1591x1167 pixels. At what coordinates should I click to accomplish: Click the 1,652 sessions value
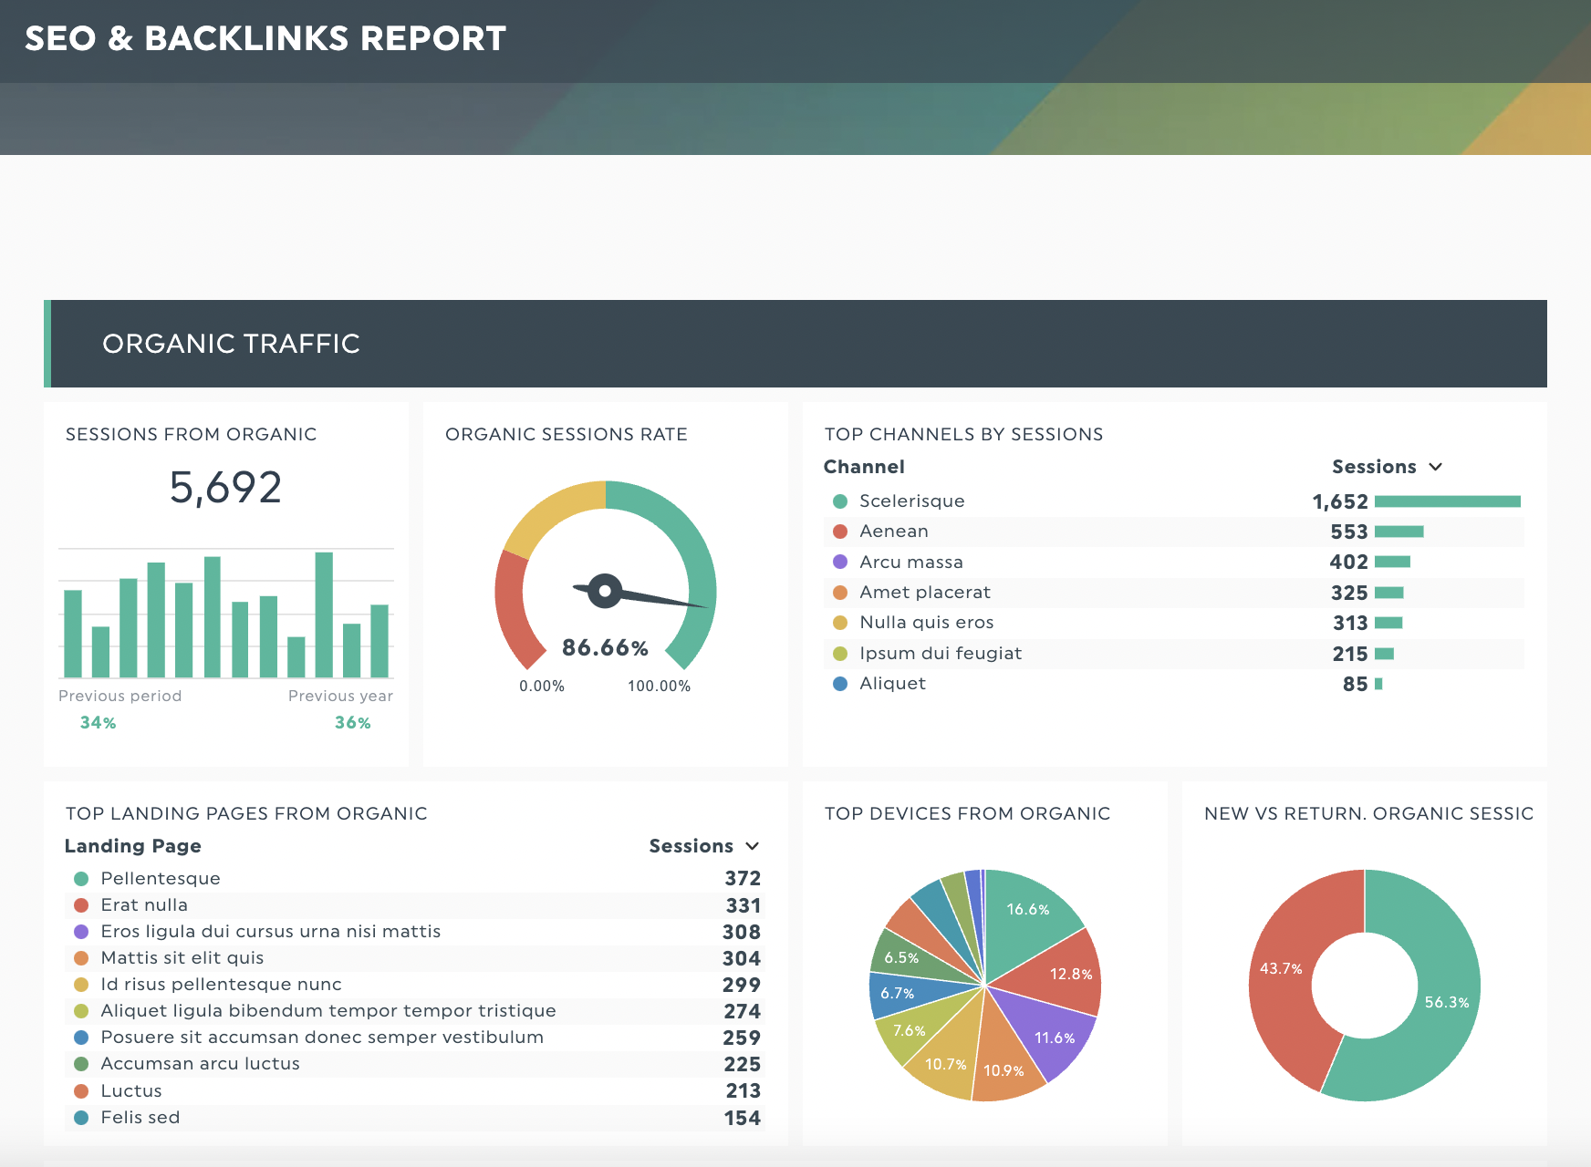[x=1340, y=501]
